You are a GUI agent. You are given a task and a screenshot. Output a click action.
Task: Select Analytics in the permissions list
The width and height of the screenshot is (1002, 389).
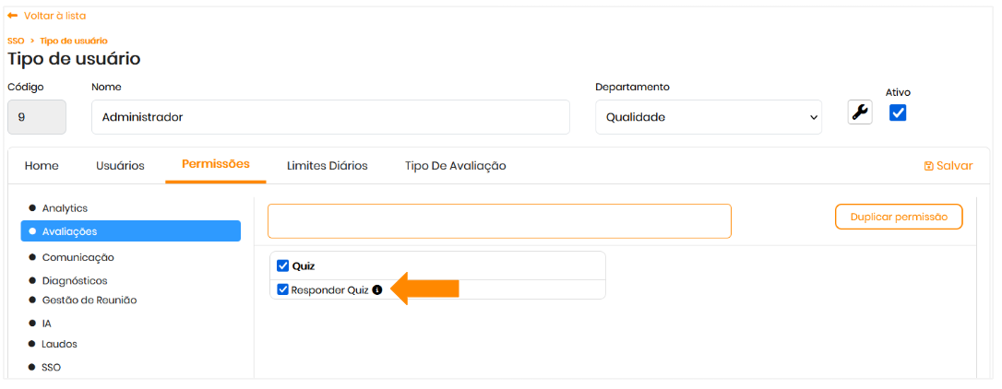[x=65, y=208]
